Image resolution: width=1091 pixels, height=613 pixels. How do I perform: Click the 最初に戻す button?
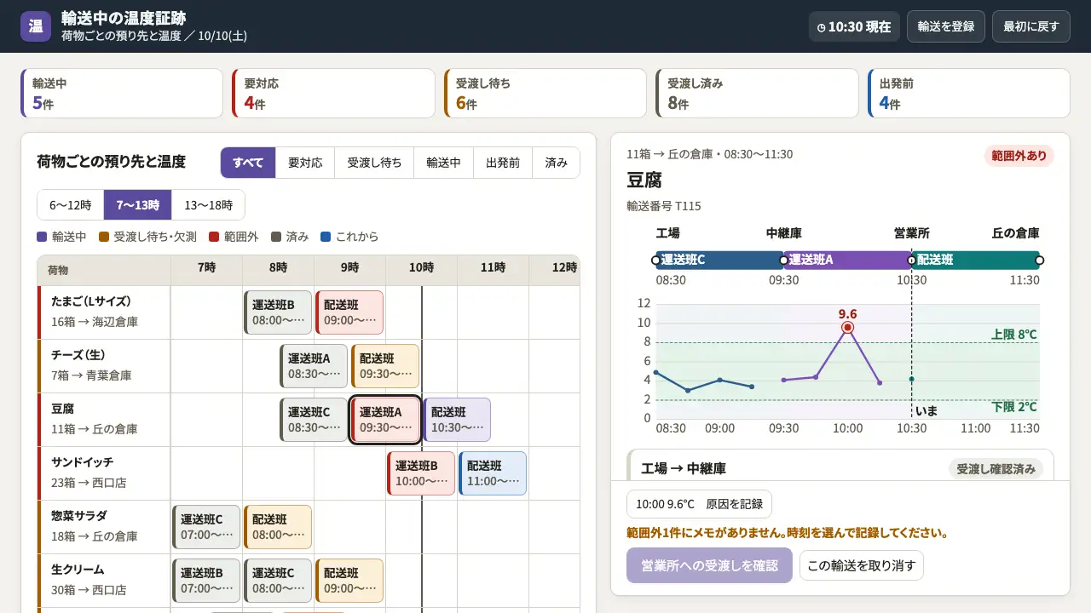[1031, 26]
